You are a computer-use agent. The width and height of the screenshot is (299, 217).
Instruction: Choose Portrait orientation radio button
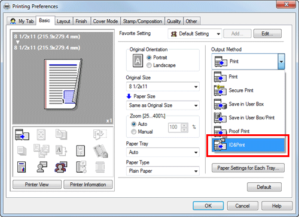(x=149, y=58)
